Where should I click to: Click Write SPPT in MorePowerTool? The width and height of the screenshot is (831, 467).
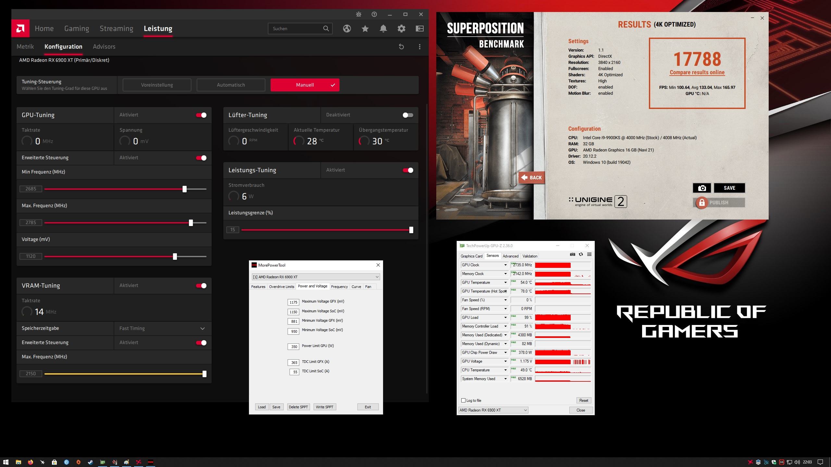(325, 407)
